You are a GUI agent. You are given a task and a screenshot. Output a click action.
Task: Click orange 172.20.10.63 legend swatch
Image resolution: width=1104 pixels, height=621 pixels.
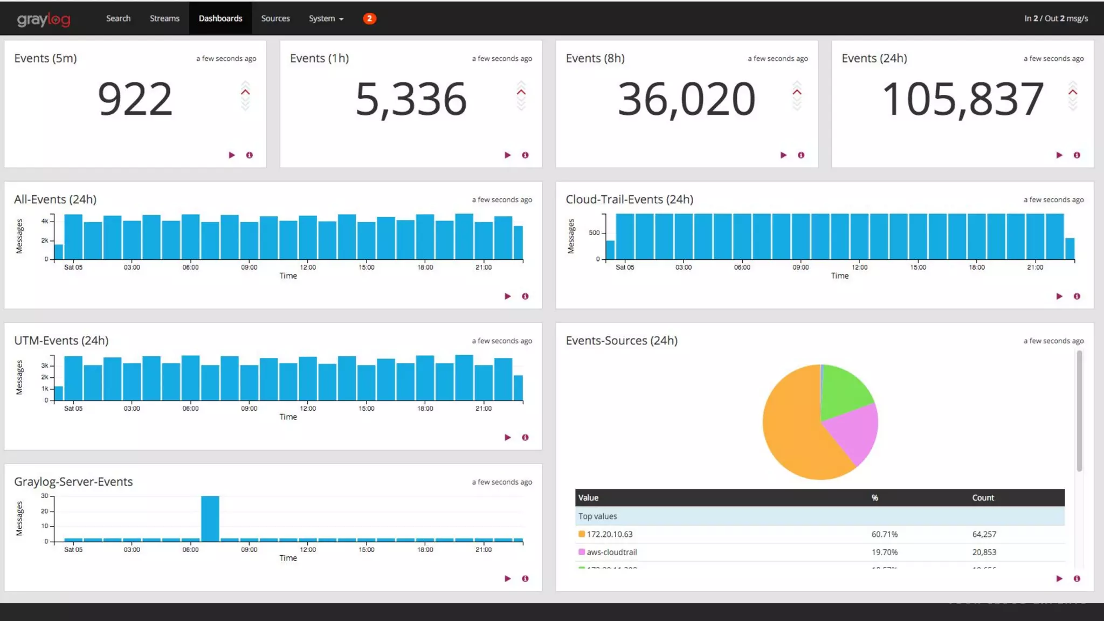pos(582,534)
